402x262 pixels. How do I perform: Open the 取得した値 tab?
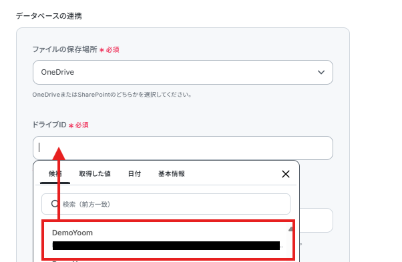pyautogui.click(x=95, y=174)
